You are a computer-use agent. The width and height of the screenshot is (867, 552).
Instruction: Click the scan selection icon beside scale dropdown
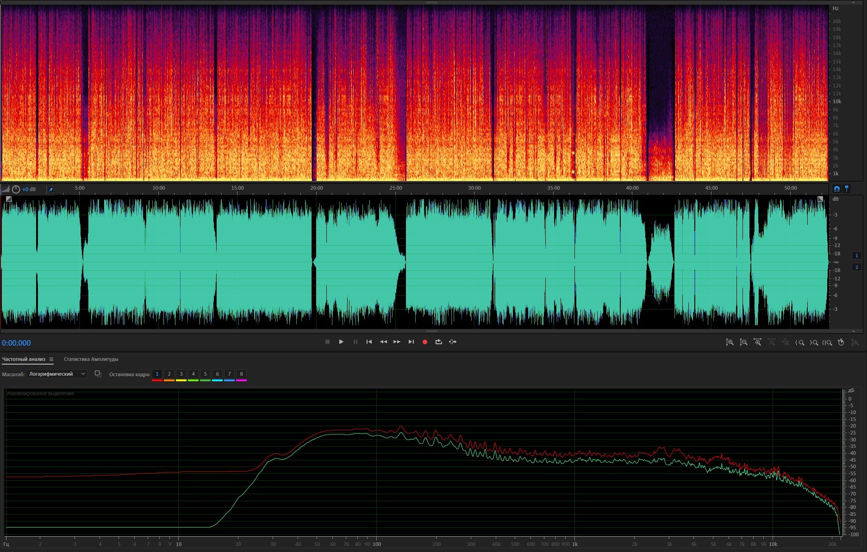pos(98,374)
